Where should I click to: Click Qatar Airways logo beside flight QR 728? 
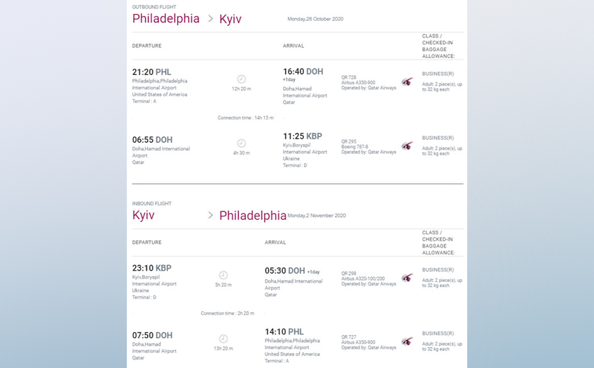click(x=407, y=81)
